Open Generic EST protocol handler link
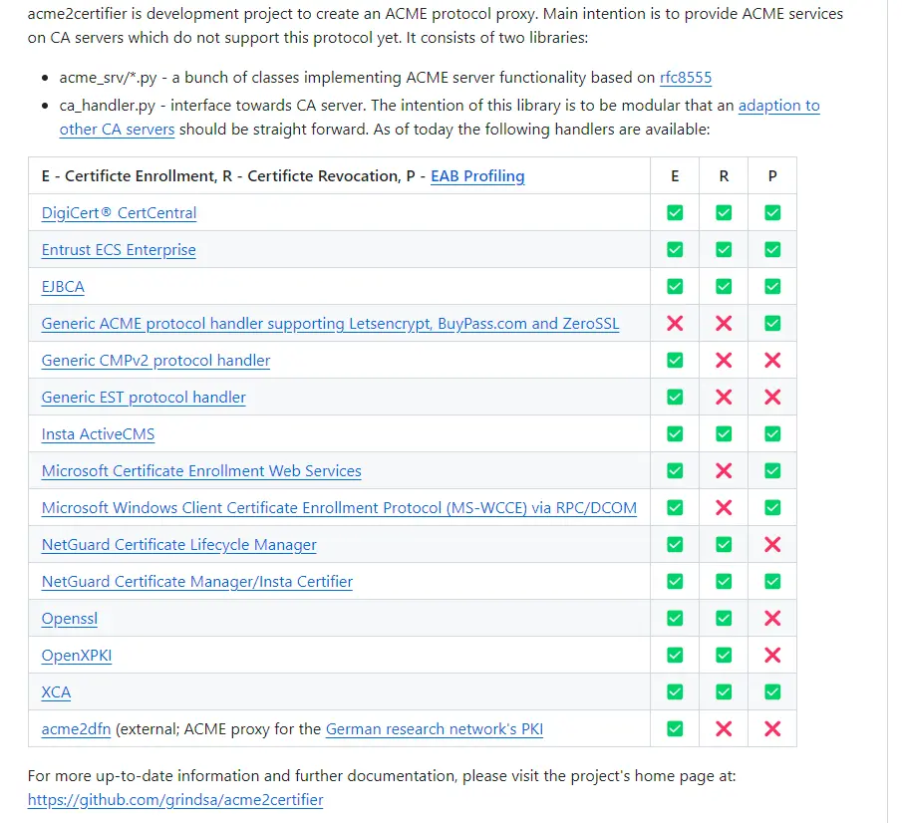The height and width of the screenshot is (823, 902). [x=146, y=398]
